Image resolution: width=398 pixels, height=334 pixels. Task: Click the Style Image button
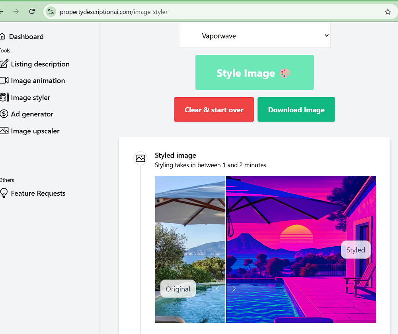click(x=254, y=72)
